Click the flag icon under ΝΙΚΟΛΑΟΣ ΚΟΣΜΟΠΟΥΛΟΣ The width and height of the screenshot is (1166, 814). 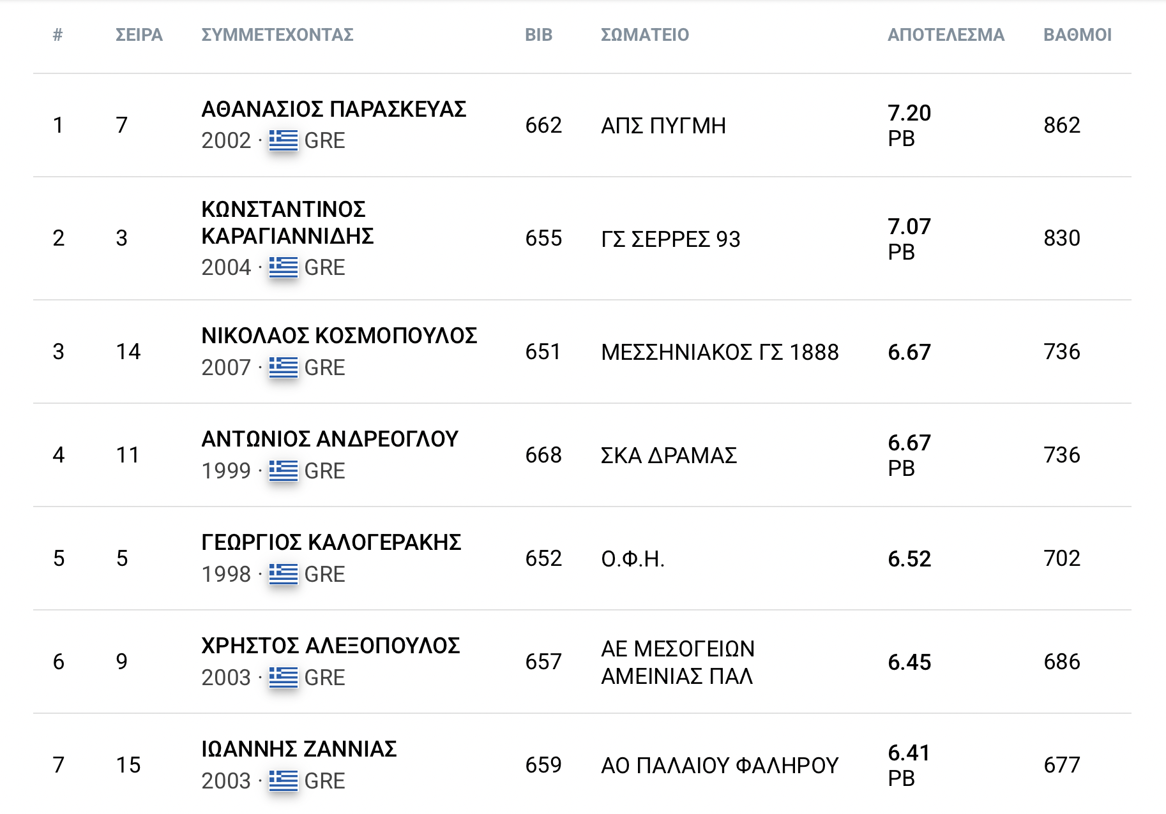pyautogui.click(x=283, y=367)
